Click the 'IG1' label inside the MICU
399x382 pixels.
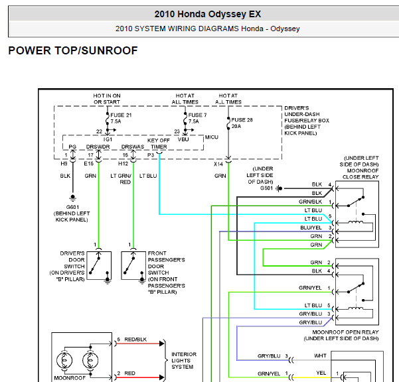(108, 139)
